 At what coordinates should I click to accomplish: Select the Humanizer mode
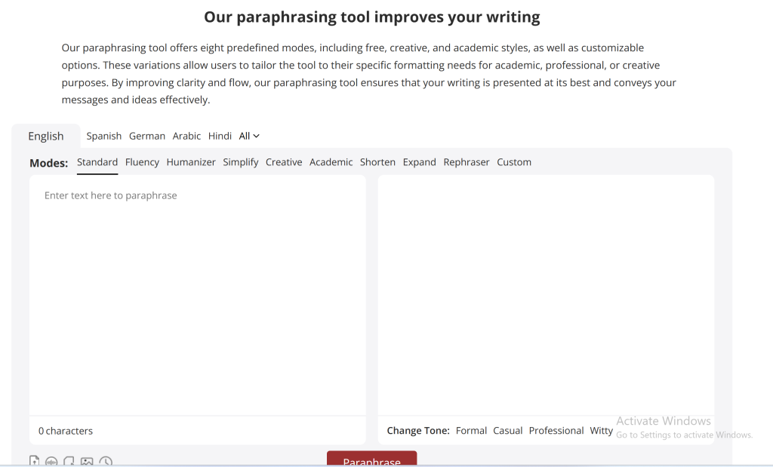tap(191, 161)
